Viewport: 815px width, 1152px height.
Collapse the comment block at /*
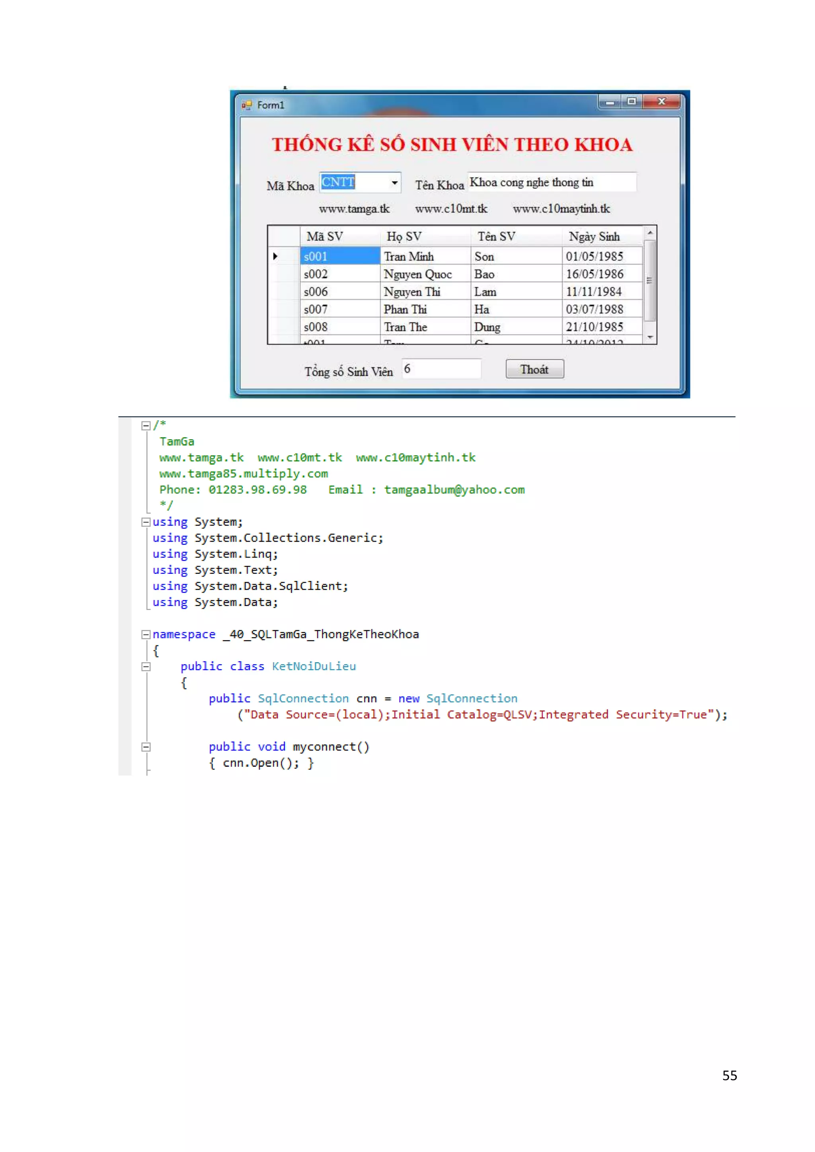[x=146, y=426]
